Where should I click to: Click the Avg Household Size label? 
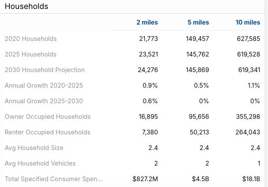pos(34,148)
